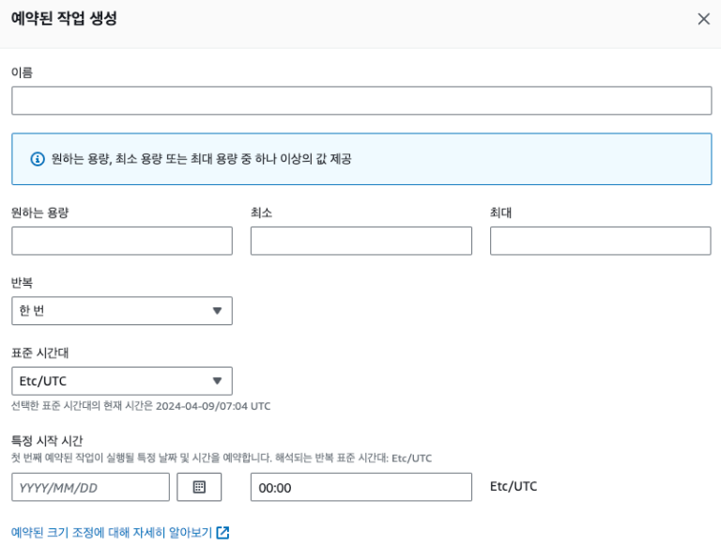Viewport: 721px width, 549px height.
Task: Click the 00:00 start time field
Action: click(x=360, y=487)
